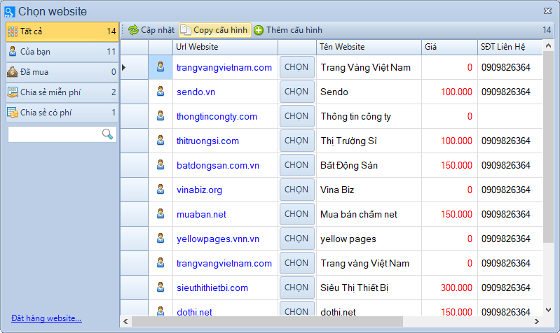Open the batdongsan.com.vn url link

coord(218,165)
